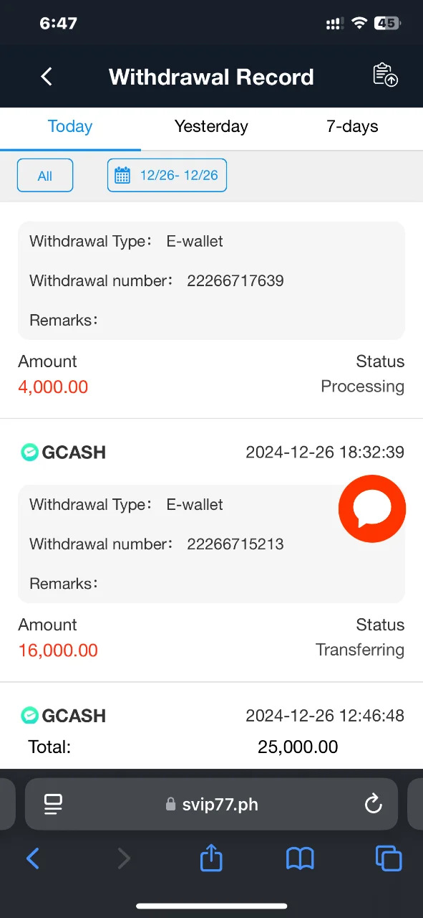Open Safari bookmarks icon
423x918 pixels.
[x=300, y=858]
